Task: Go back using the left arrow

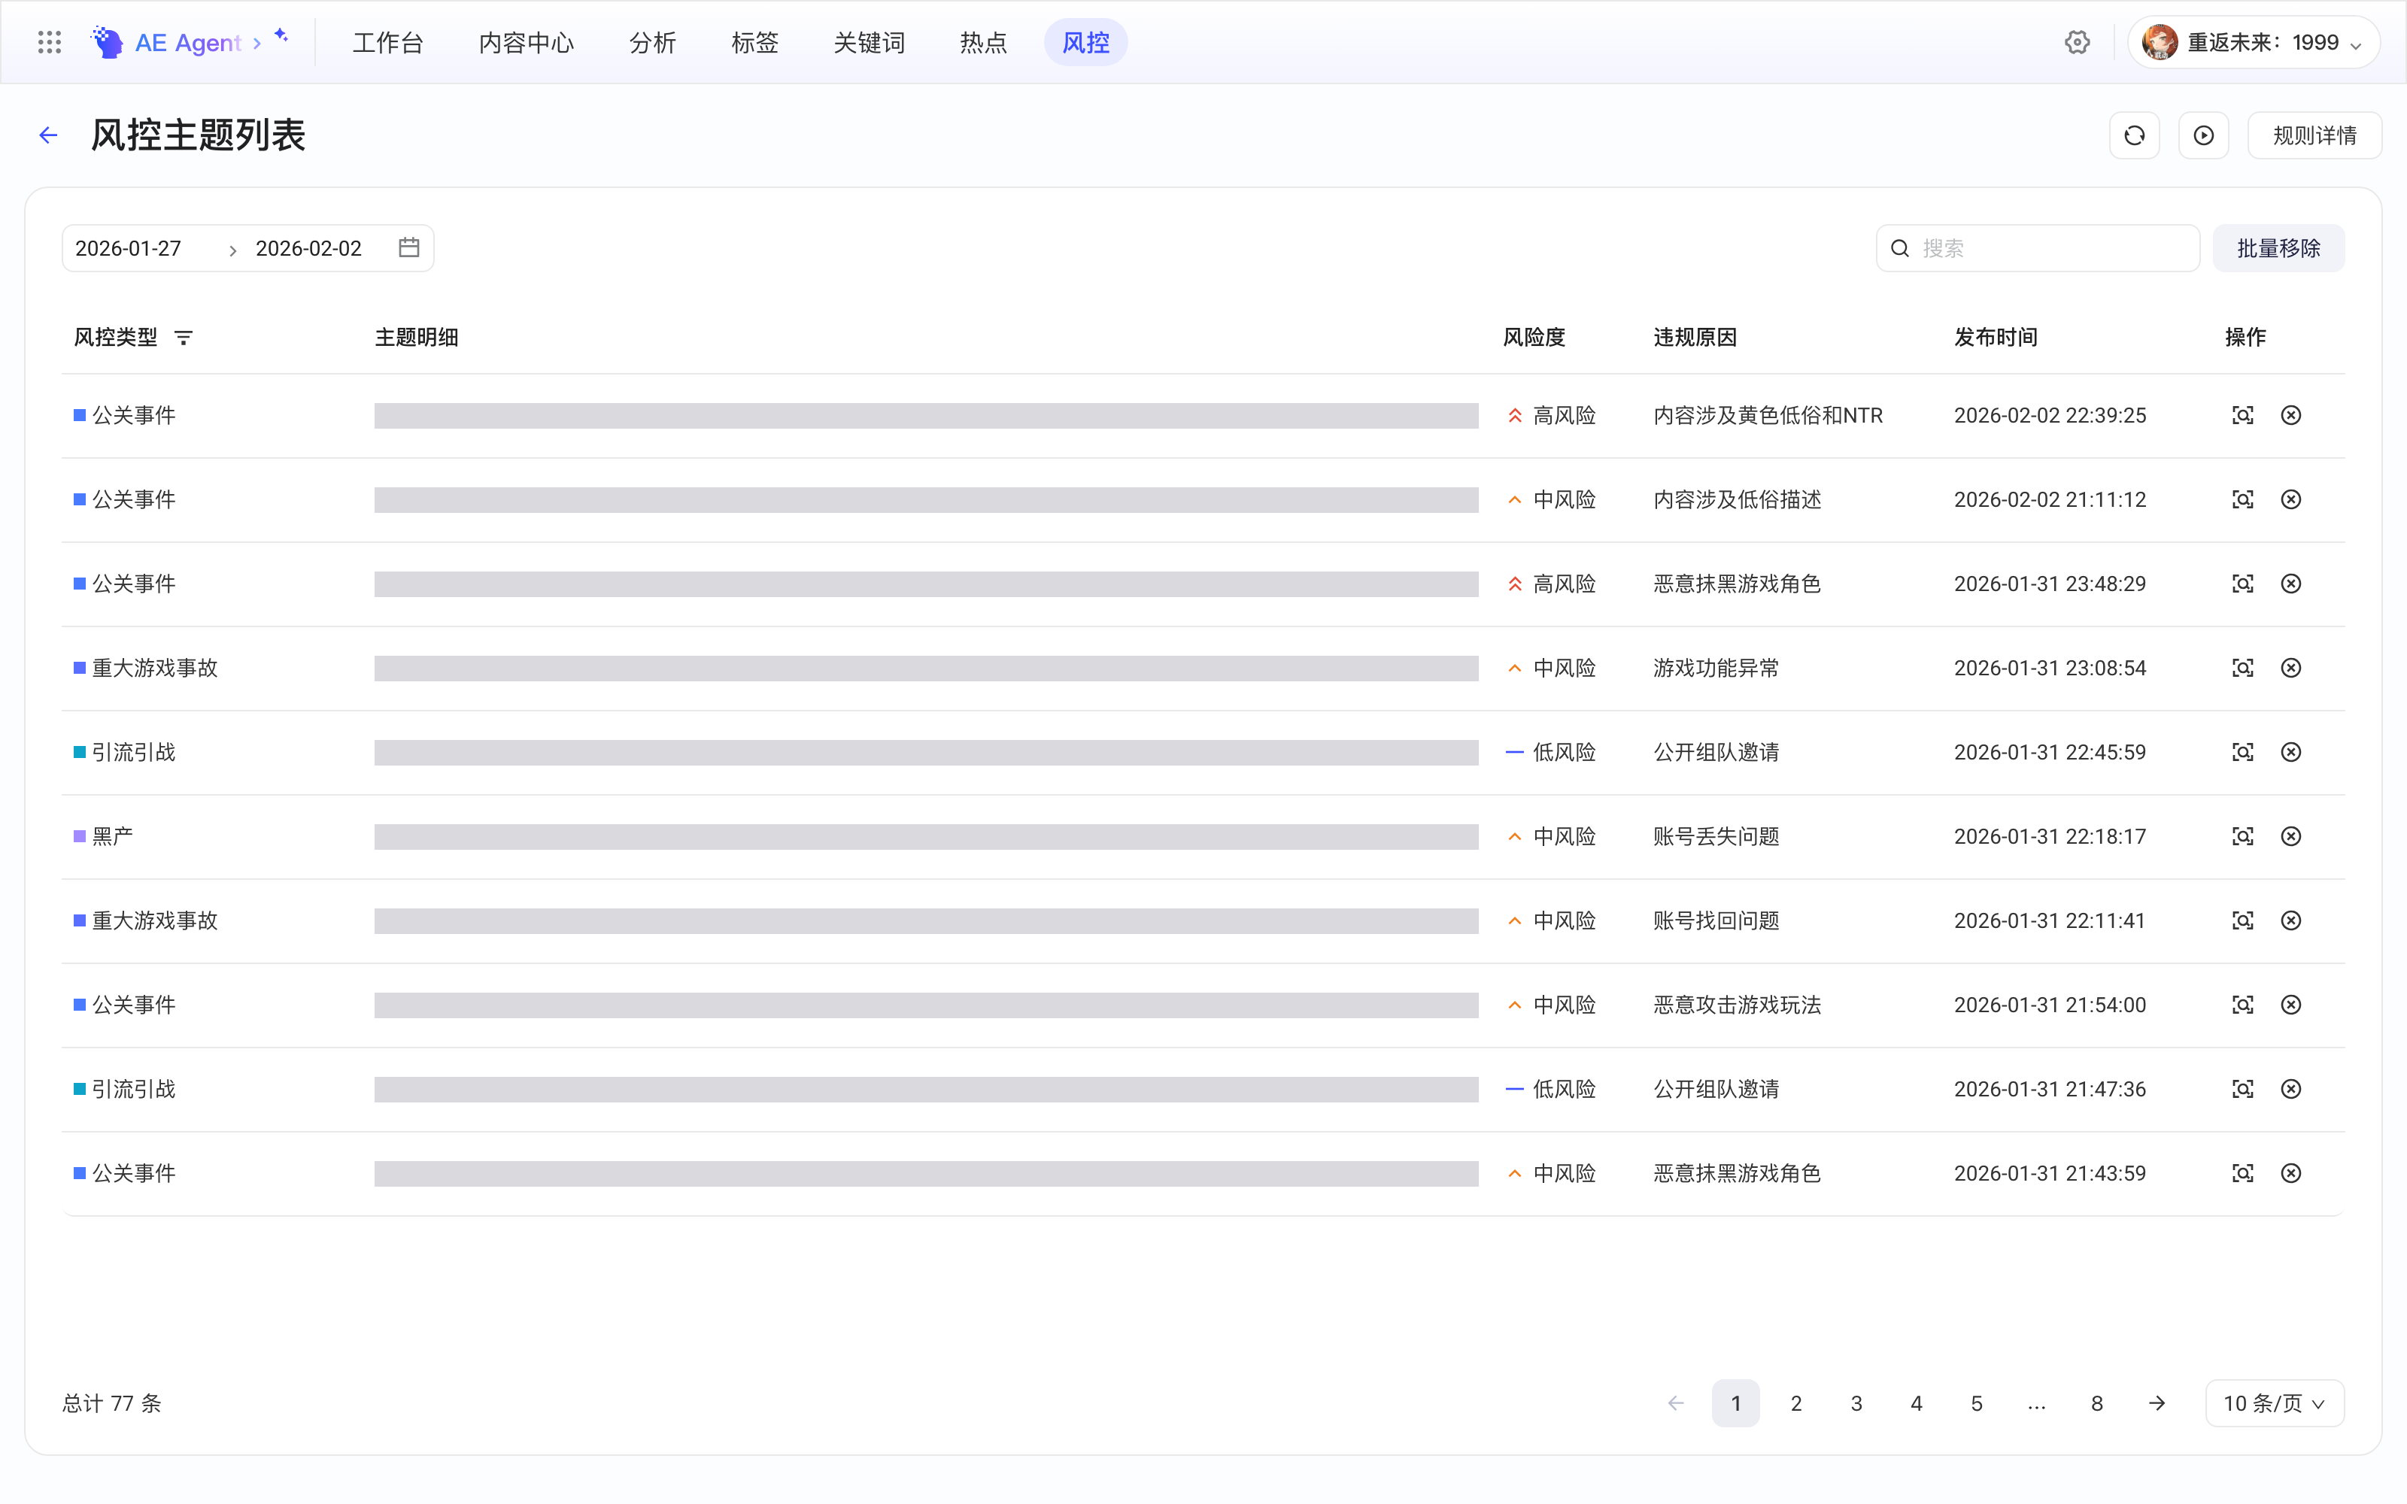Action: 47,135
